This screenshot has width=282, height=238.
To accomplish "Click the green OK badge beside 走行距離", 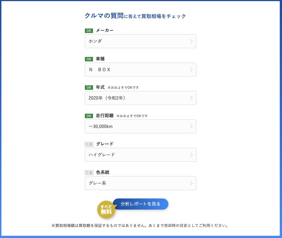I will tap(89, 116).
